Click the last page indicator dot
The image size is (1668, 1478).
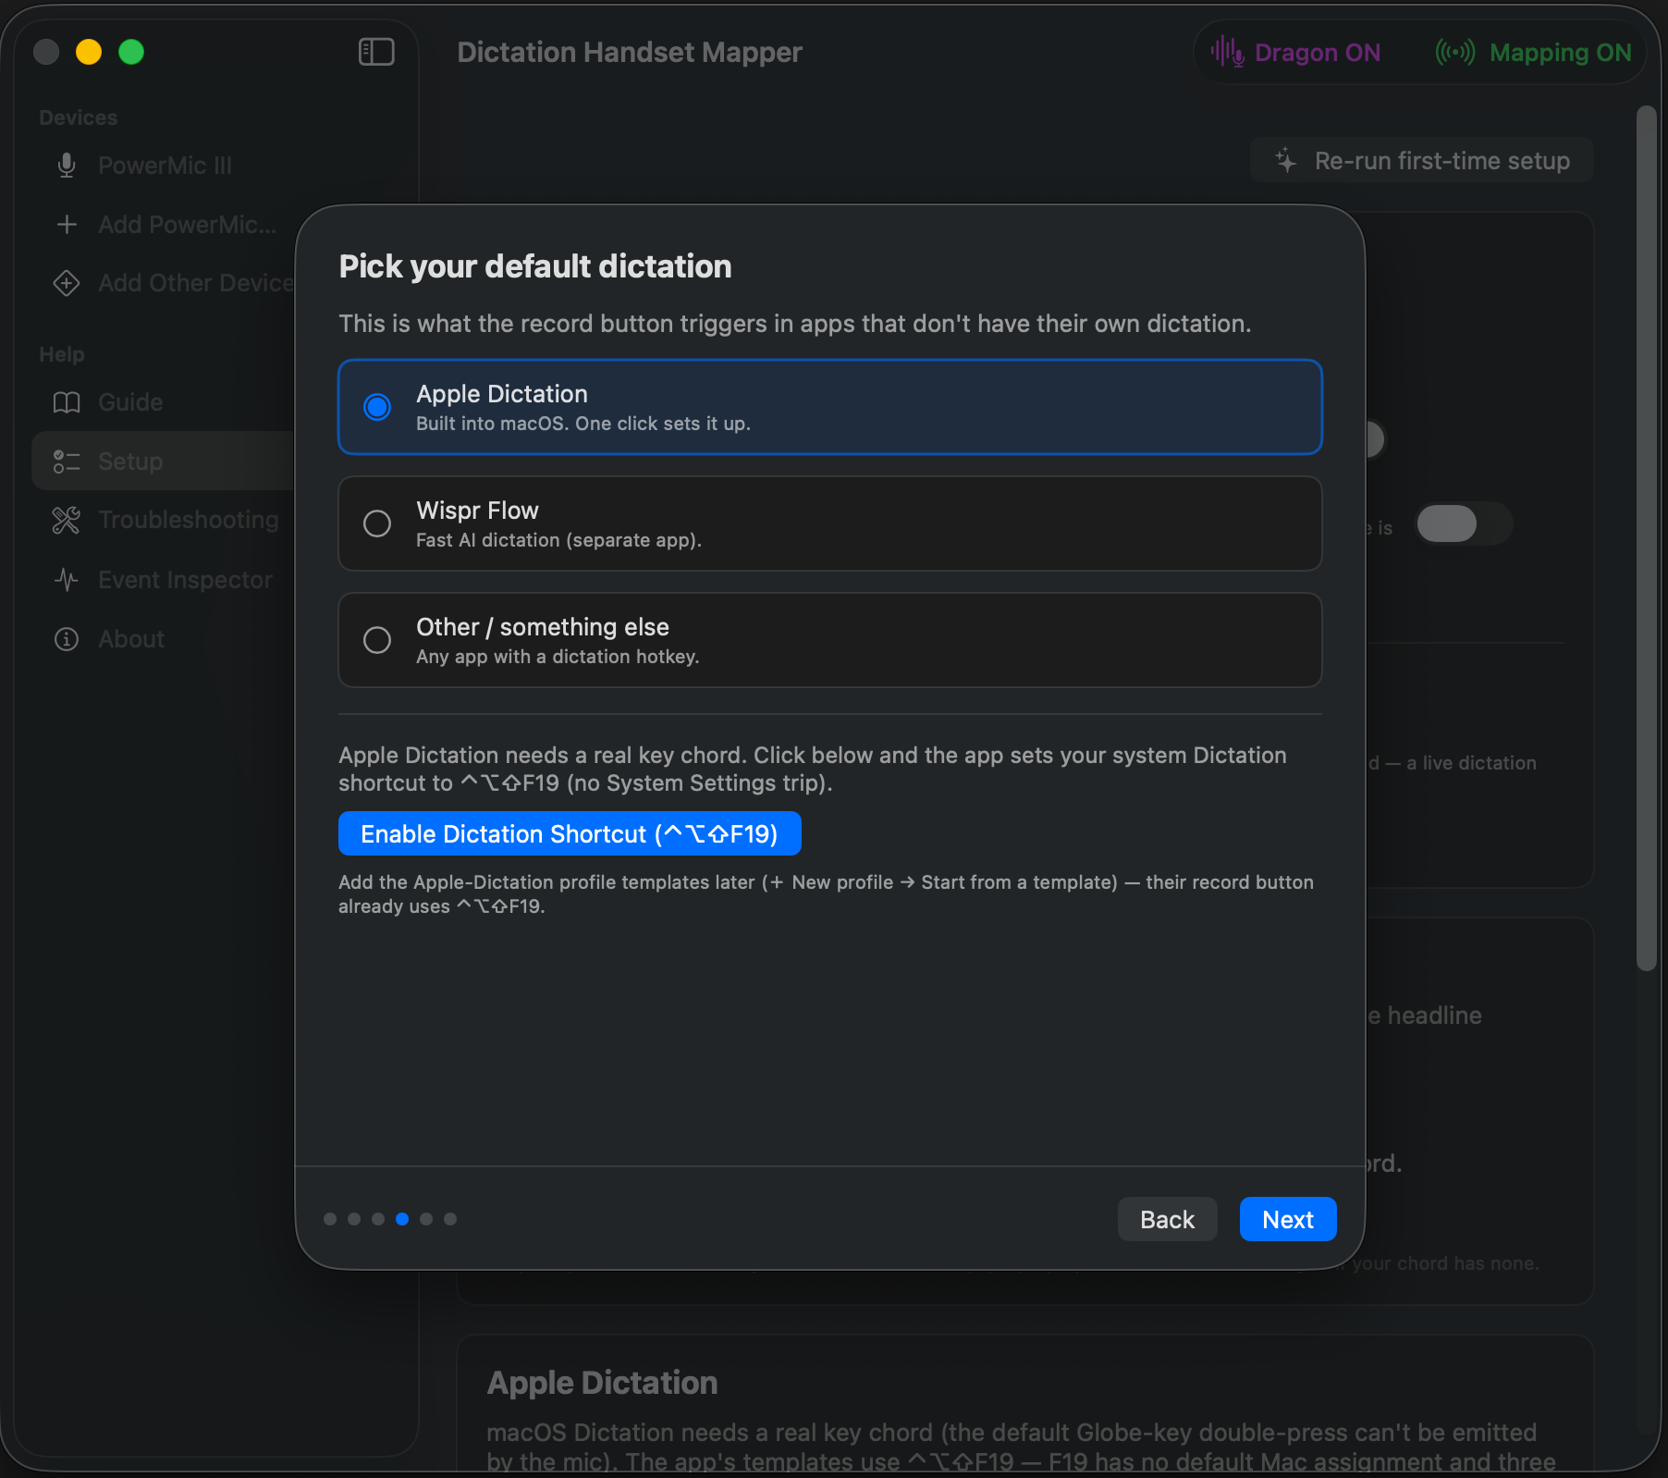(x=450, y=1219)
